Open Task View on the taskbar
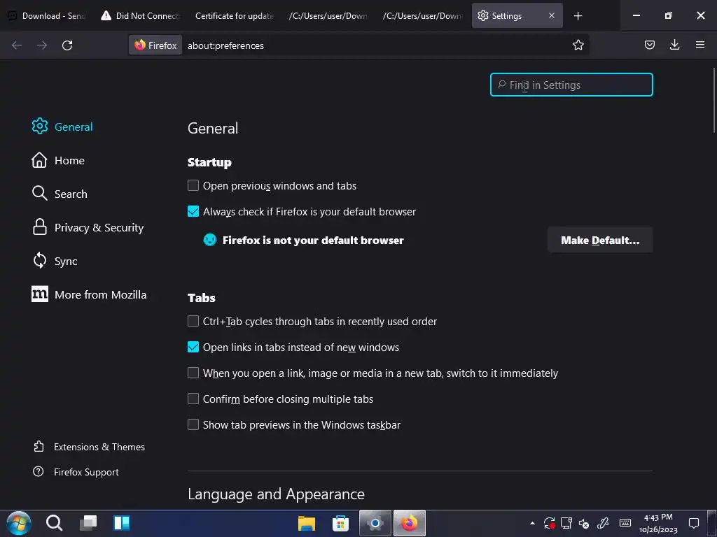The image size is (717, 537). (x=88, y=523)
